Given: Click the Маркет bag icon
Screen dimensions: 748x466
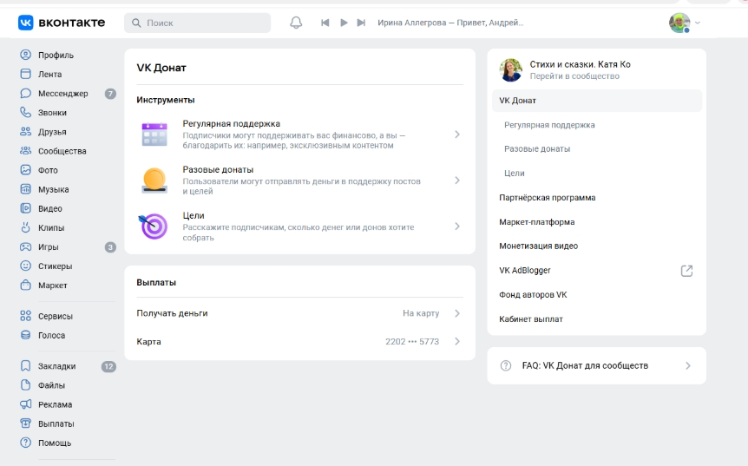Looking at the screenshot, I should (x=25, y=286).
